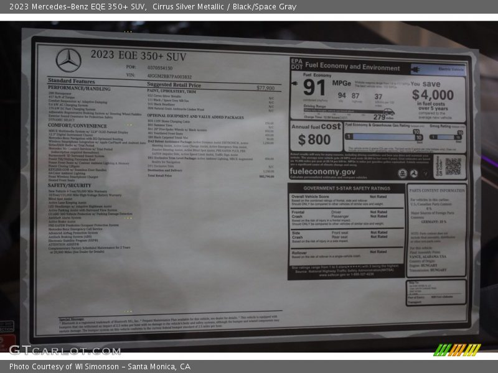The width and height of the screenshot is (498, 373).
Task: Click the Fuel Economy & Greenhouse Gas Rating bar
Action: pyautogui.click(x=384, y=137)
